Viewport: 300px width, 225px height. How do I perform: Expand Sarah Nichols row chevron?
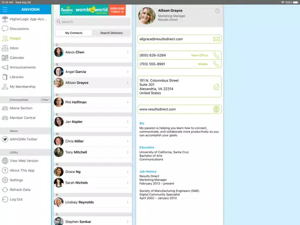coord(128,183)
